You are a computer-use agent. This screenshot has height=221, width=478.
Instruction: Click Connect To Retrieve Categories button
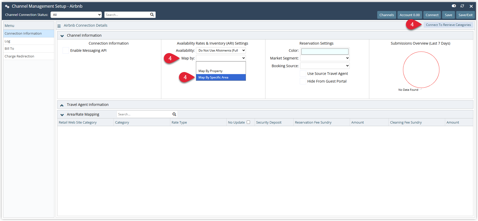coord(448,25)
